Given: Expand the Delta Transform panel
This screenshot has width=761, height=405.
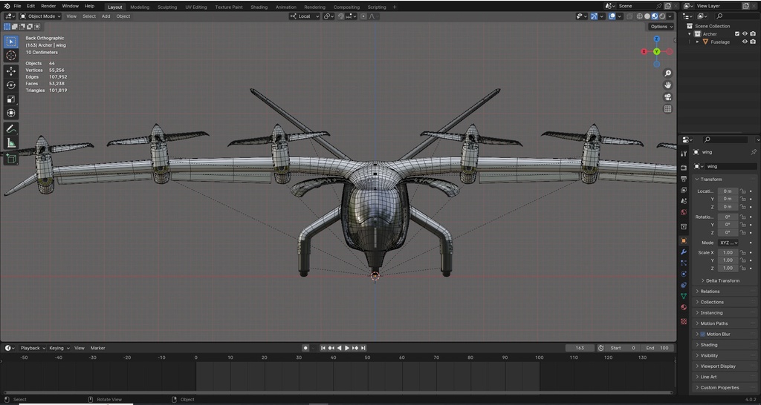Looking at the screenshot, I should tap(722, 280).
